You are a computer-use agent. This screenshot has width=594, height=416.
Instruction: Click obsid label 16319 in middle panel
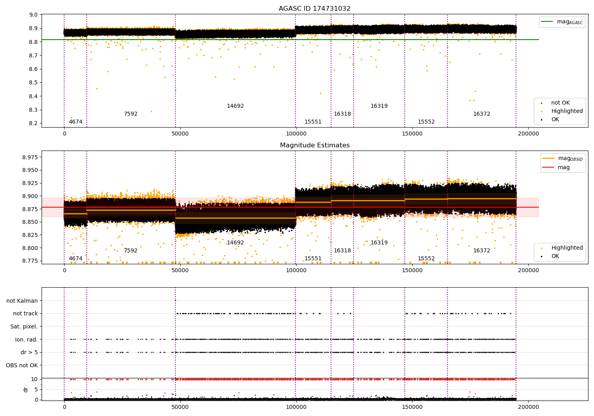point(379,243)
